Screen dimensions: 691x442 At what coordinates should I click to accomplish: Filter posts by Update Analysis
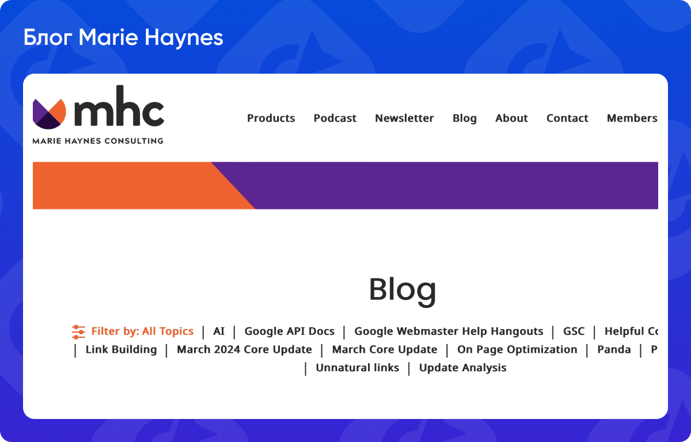tap(462, 368)
